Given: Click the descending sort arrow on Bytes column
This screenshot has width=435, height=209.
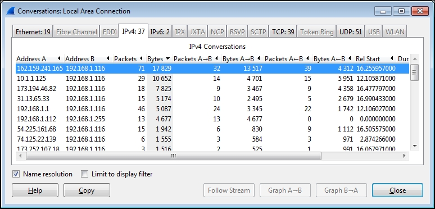Looking at the screenshot, I should [167, 59].
